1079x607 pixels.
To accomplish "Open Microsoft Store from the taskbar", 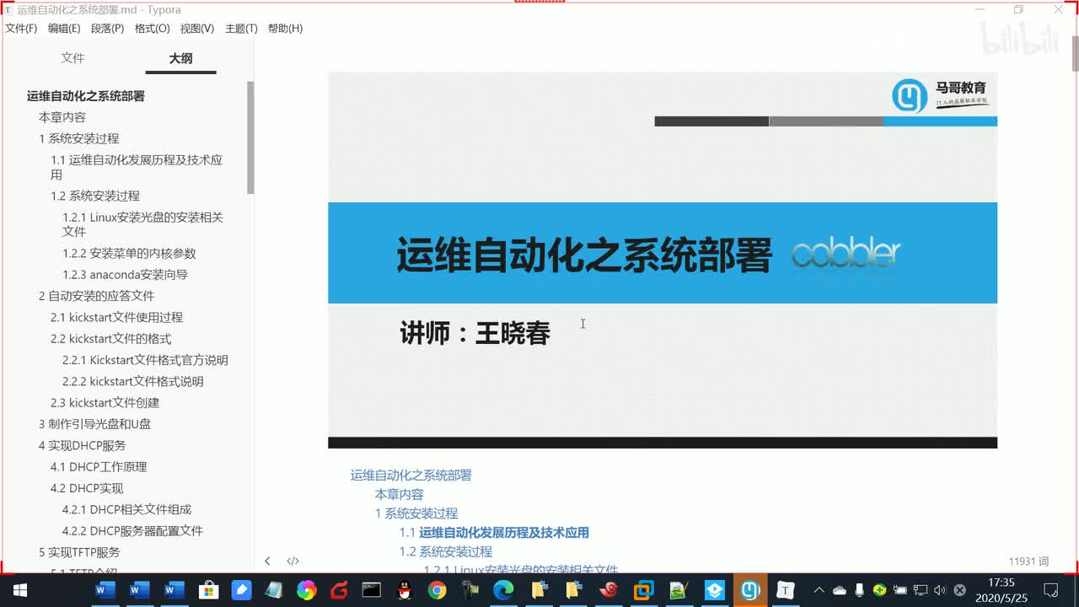I will point(207,590).
